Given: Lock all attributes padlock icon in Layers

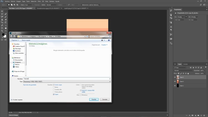Looking at the screenshot, I should [x=188, y=73].
